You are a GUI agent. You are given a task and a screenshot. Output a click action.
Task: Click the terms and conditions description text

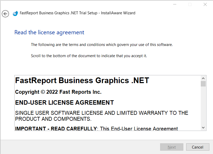pyautogui.click(x=102, y=44)
